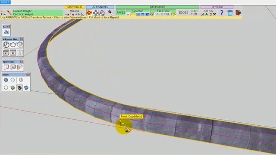Click the small red X in the toolbar corner

1,11
